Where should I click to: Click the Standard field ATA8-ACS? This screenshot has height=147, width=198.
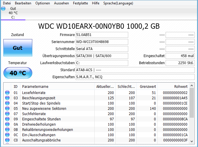click(x=135, y=70)
